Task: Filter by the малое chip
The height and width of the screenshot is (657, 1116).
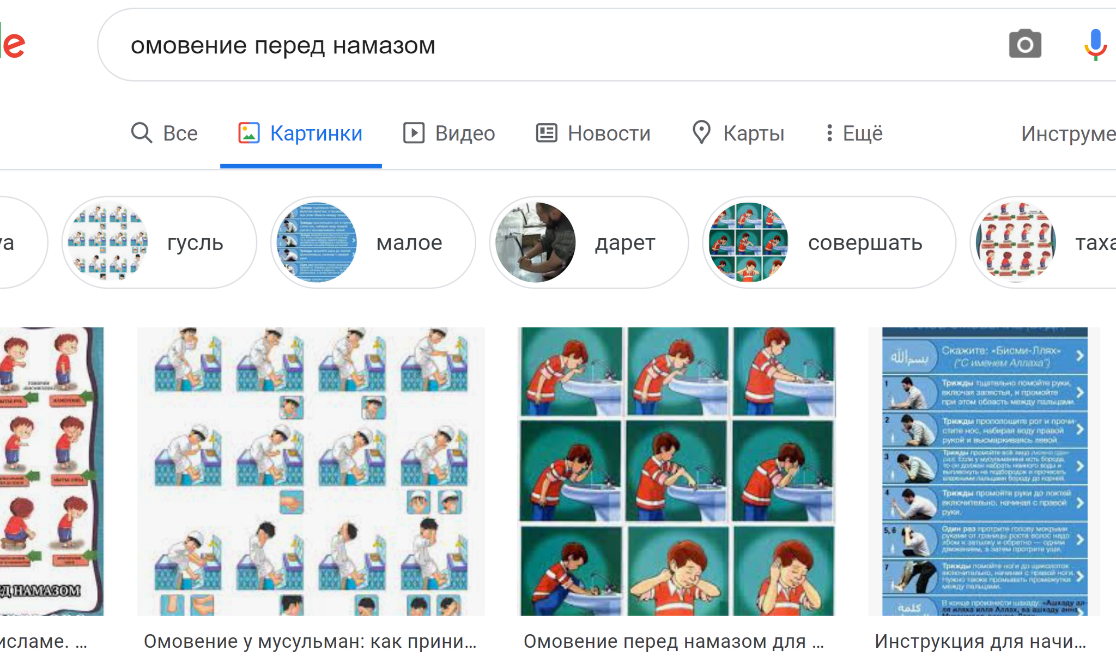Action: [x=373, y=242]
